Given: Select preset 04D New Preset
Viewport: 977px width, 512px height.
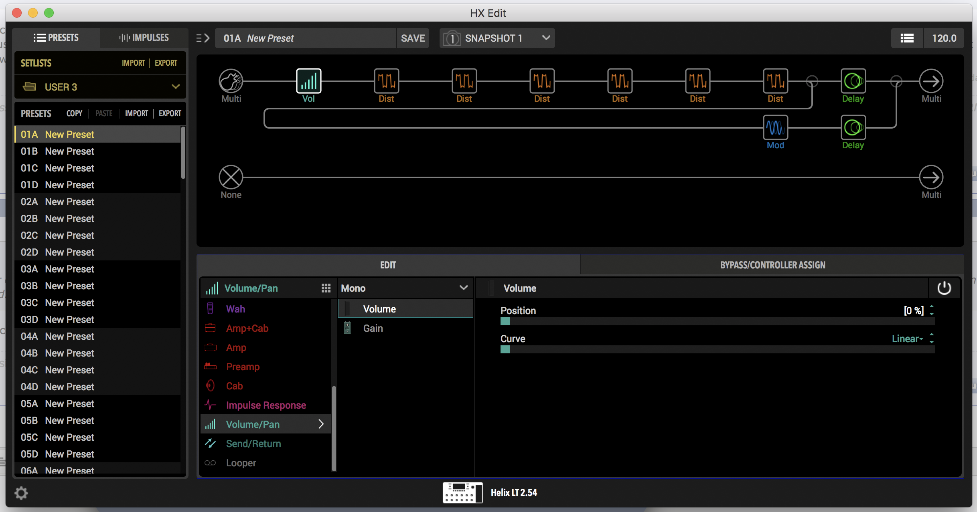Looking at the screenshot, I should (97, 387).
